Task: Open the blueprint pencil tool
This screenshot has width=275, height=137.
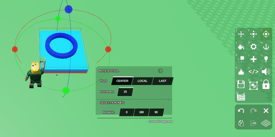Action: coord(241,97)
